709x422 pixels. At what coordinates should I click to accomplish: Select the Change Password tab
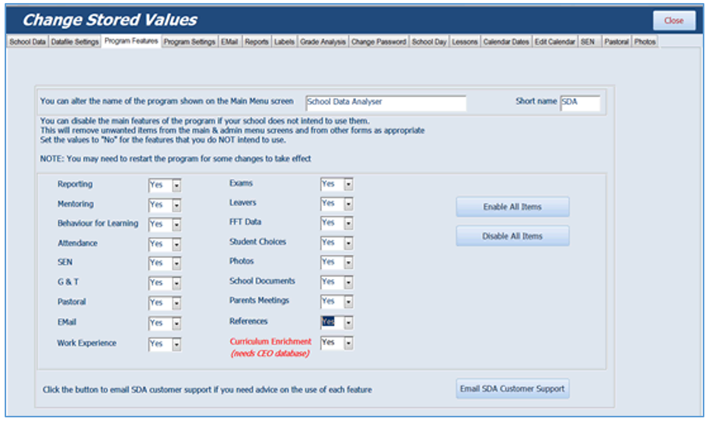379,41
